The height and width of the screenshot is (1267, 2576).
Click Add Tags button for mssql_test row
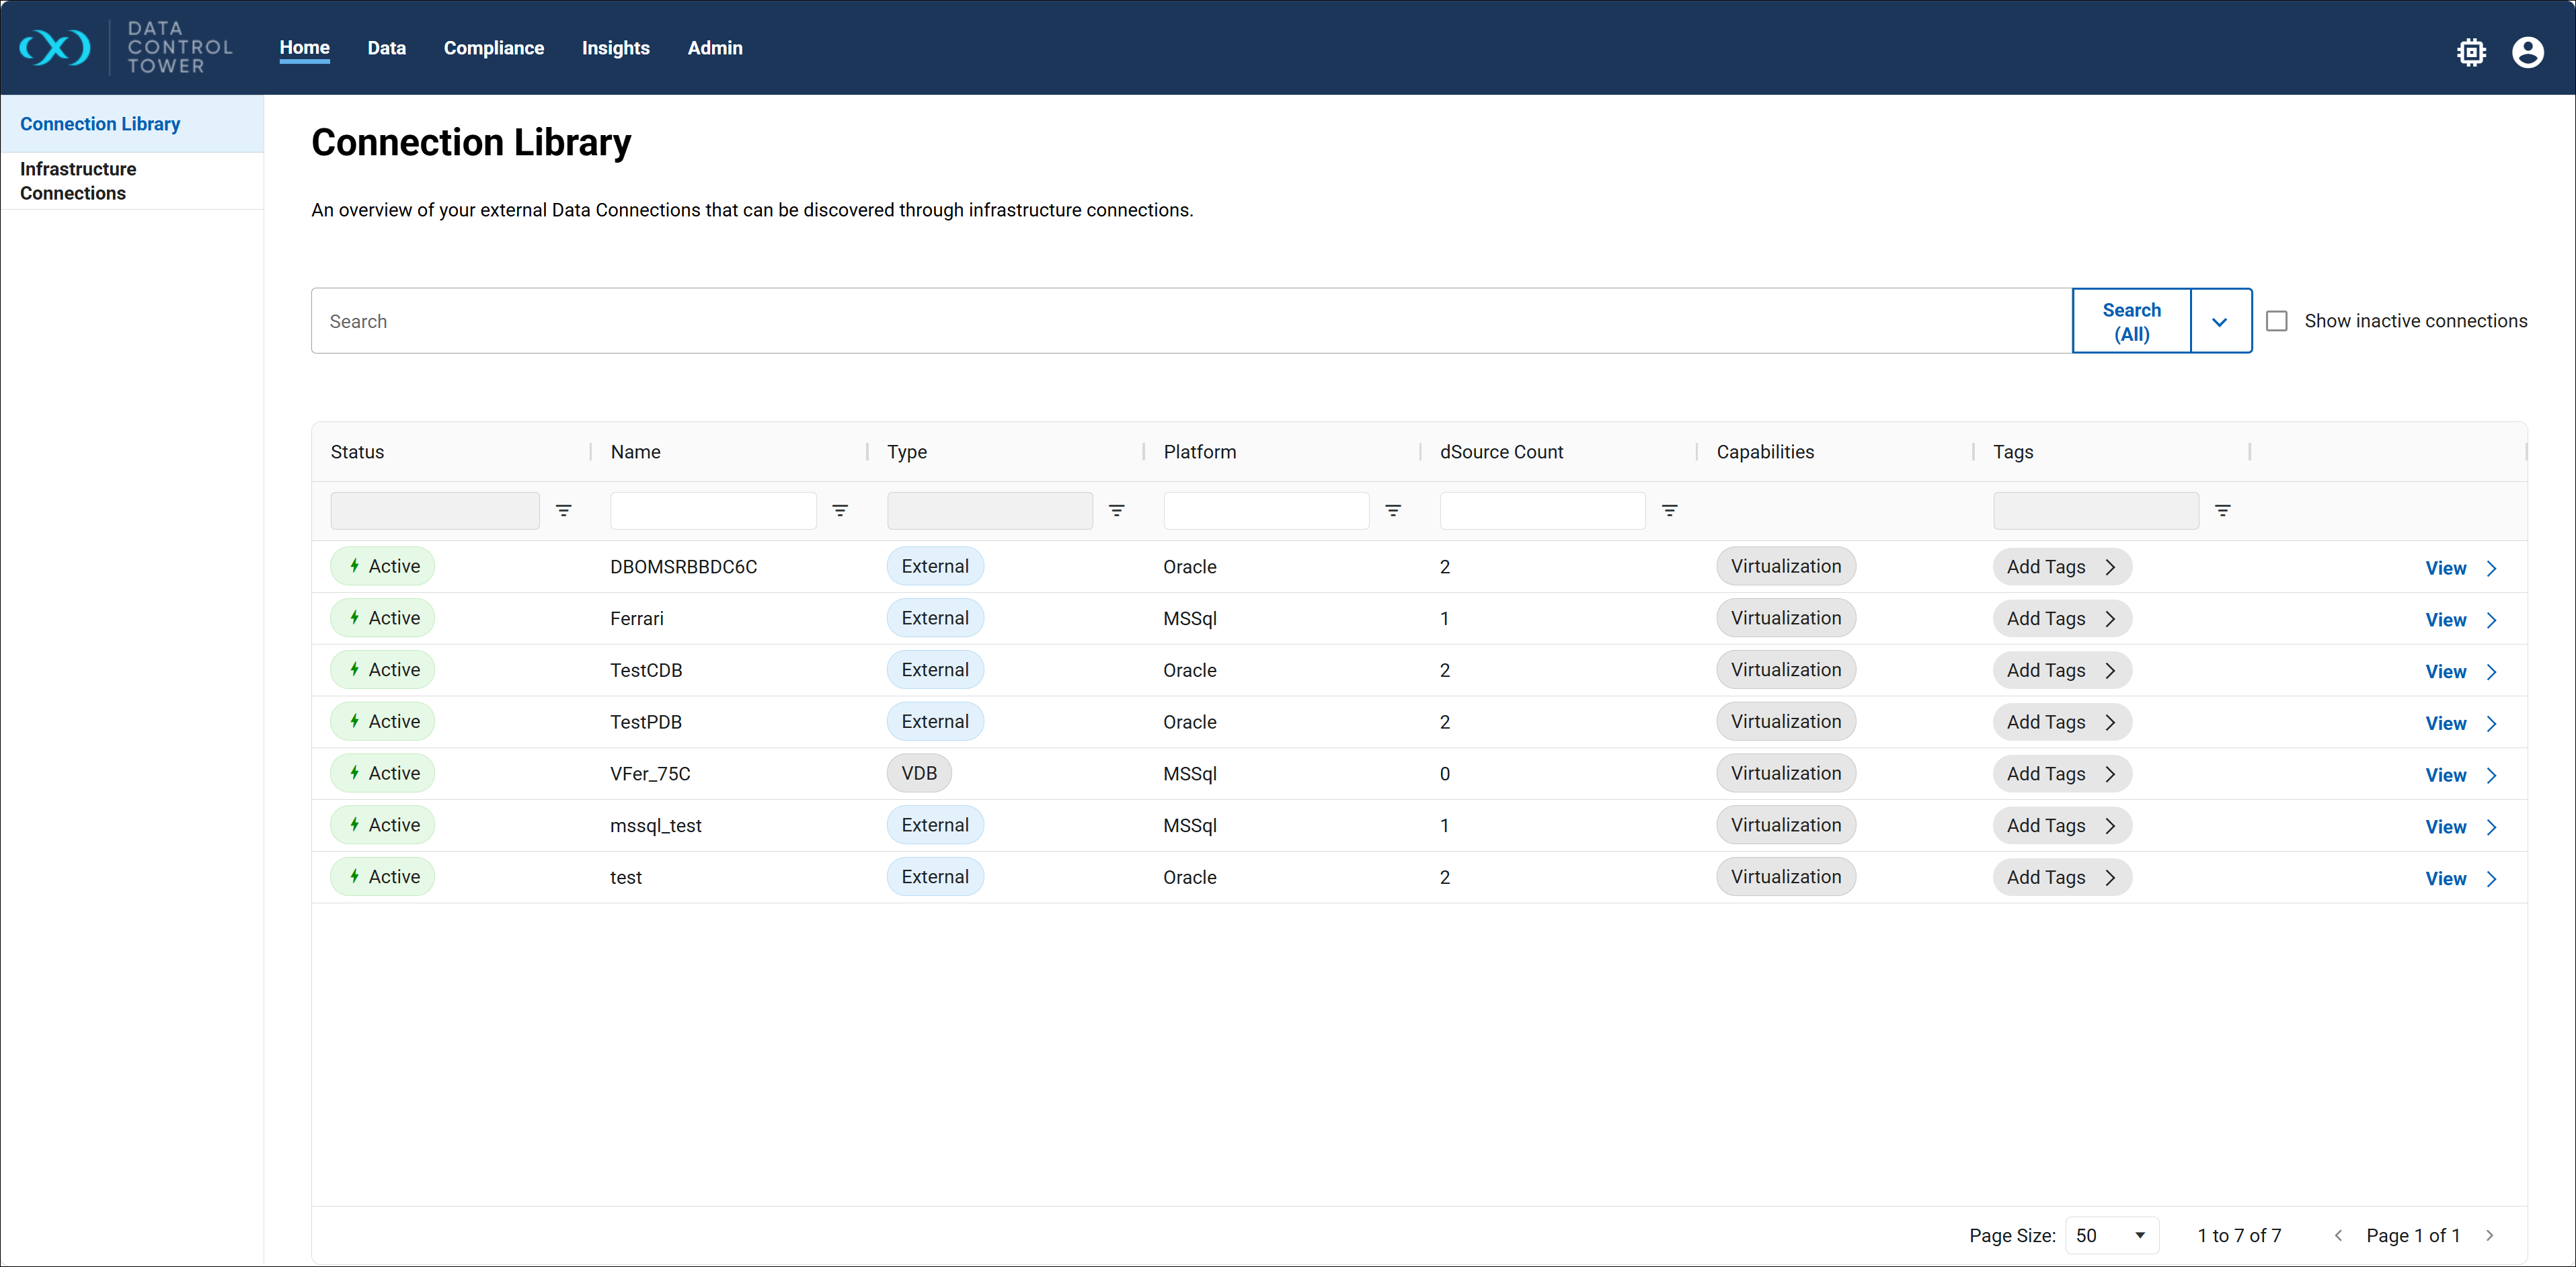click(2062, 826)
